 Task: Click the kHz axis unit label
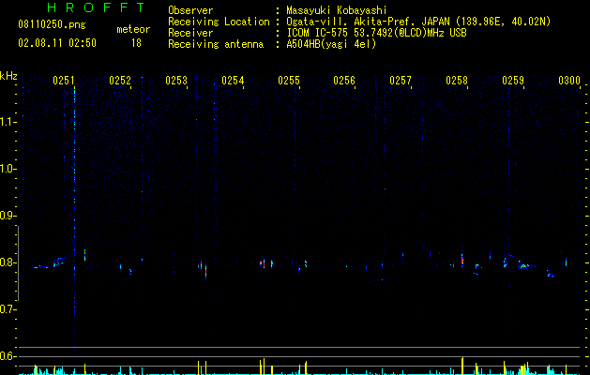point(8,76)
